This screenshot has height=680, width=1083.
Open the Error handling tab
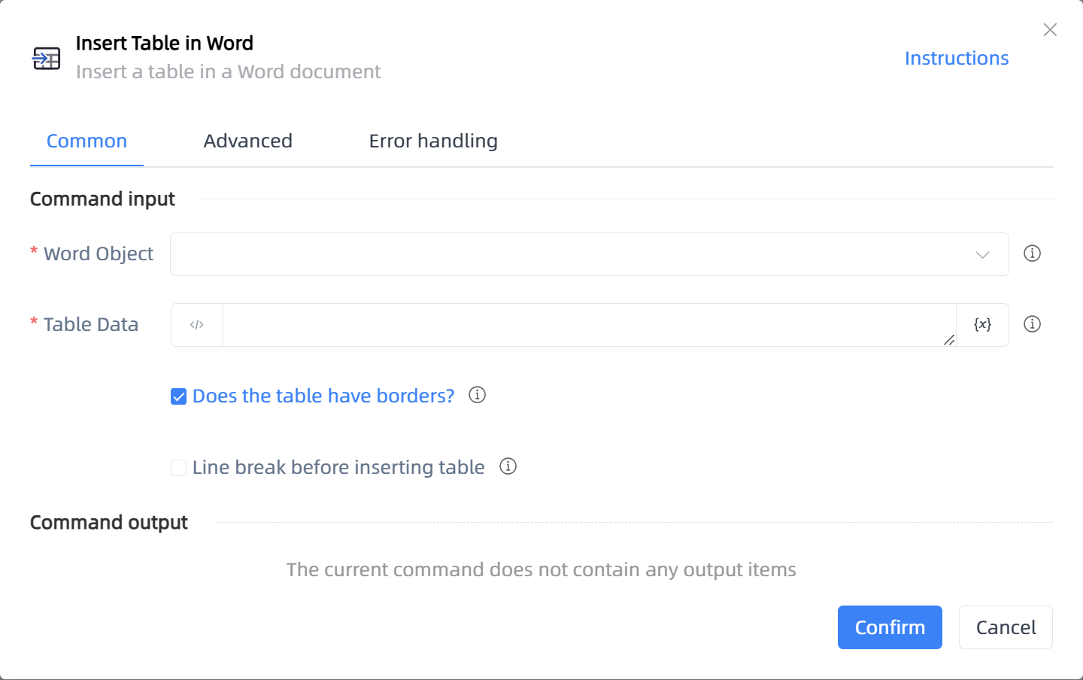[433, 141]
